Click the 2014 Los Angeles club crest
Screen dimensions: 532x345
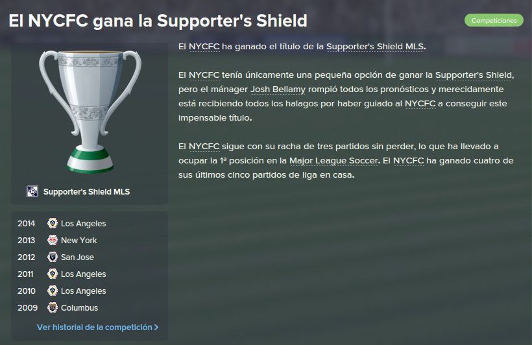[x=53, y=223]
